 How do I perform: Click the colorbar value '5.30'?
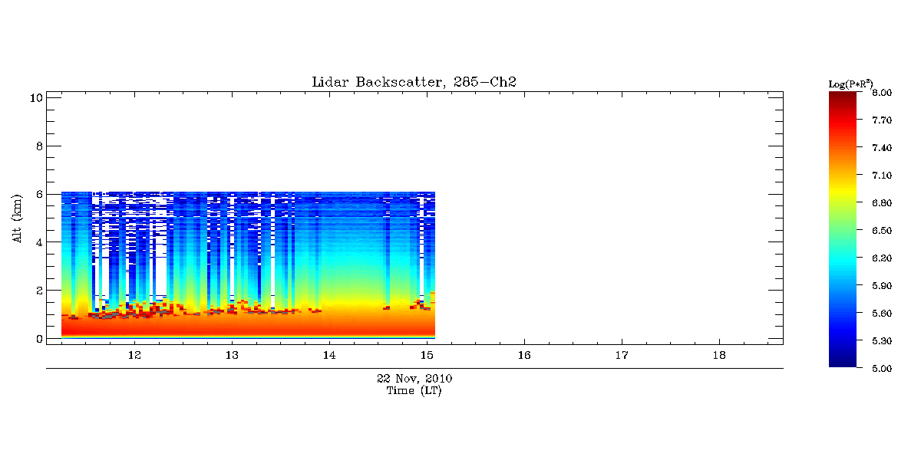click(881, 341)
